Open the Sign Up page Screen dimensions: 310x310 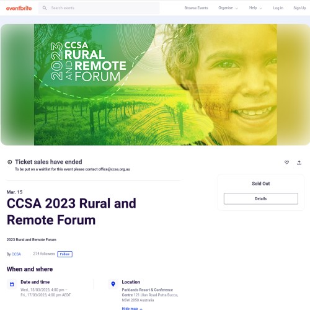pyautogui.click(x=299, y=8)
